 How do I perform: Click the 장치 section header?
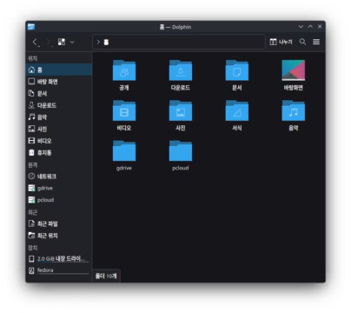tap(33, 248)
